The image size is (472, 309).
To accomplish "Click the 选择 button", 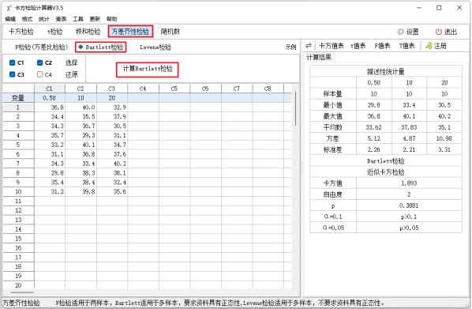I will [x=72, y=62].
